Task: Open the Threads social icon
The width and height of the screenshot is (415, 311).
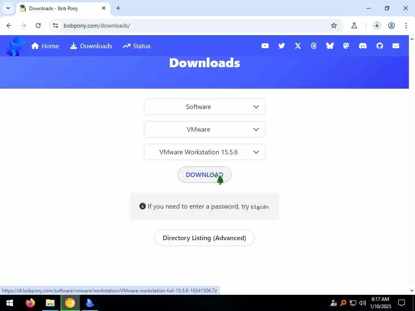Action: pyautogui.click(x=314, y=46)
